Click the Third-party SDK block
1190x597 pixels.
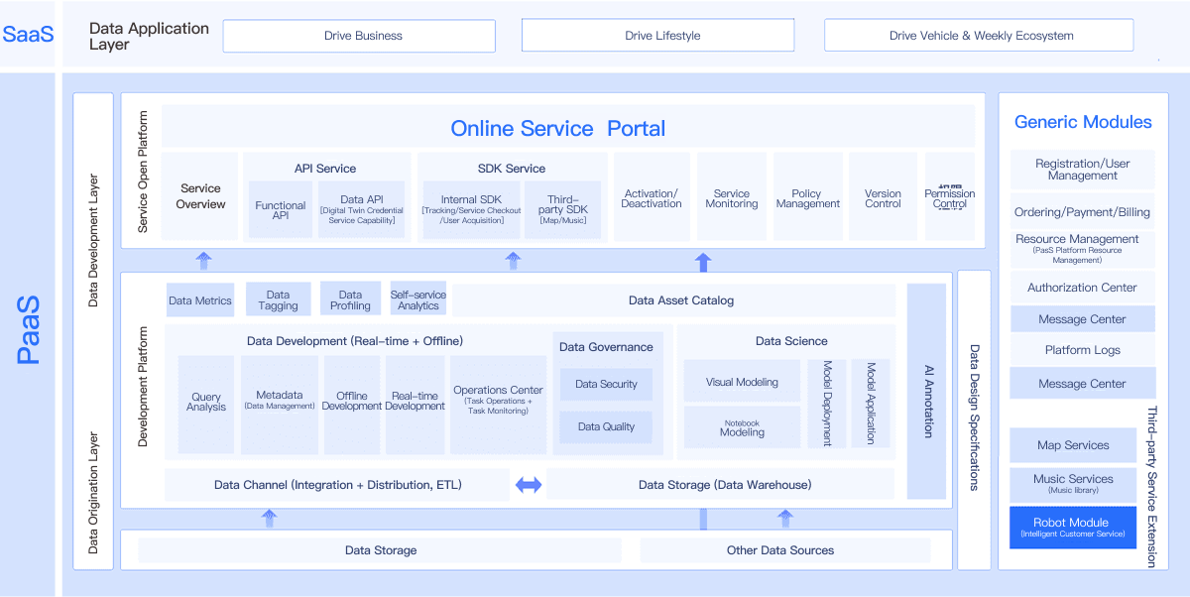pos(562,210)
